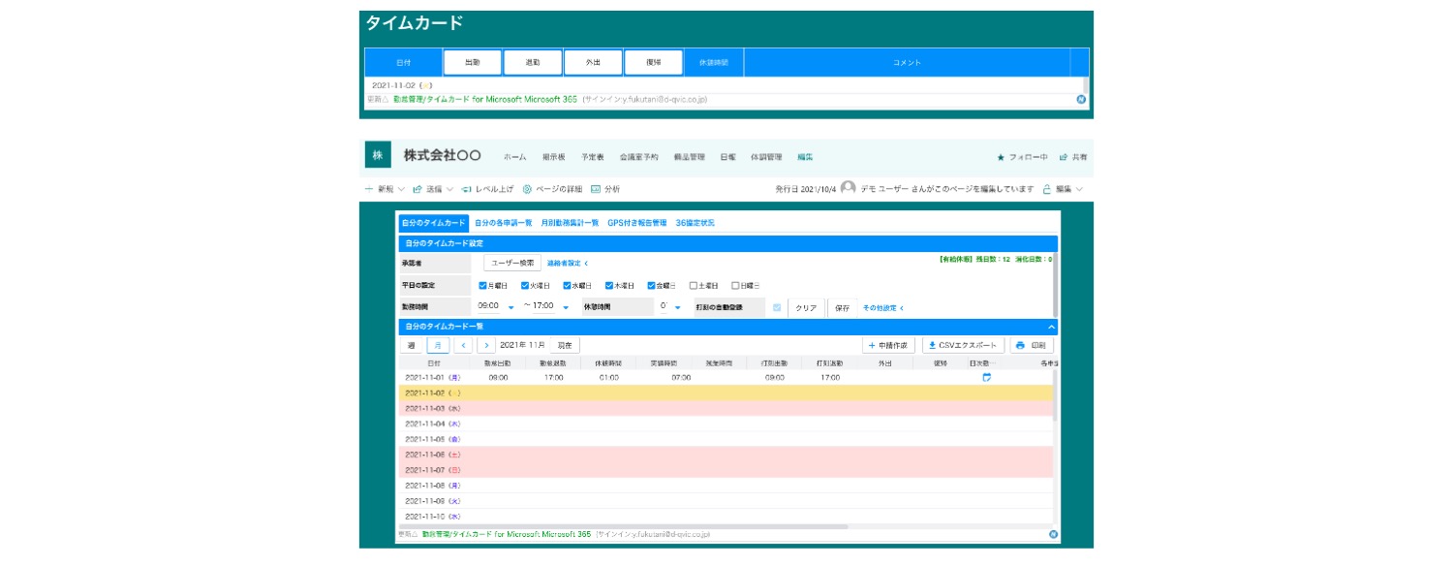Open start time 09:00 dropdown

point(510,307)
